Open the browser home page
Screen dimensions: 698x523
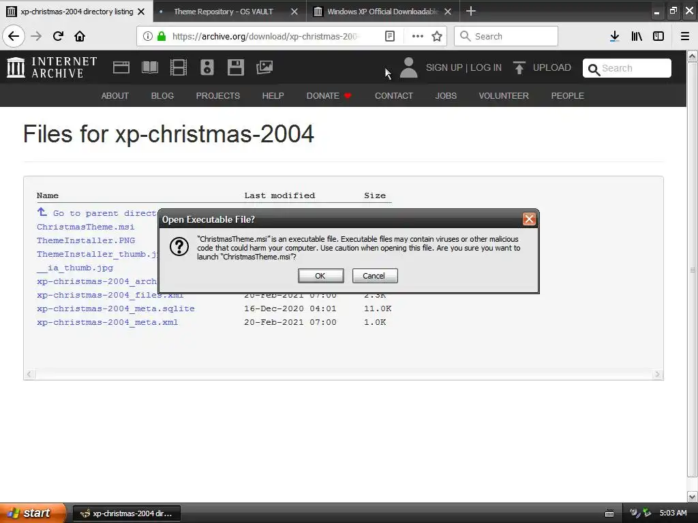point(80,36)
